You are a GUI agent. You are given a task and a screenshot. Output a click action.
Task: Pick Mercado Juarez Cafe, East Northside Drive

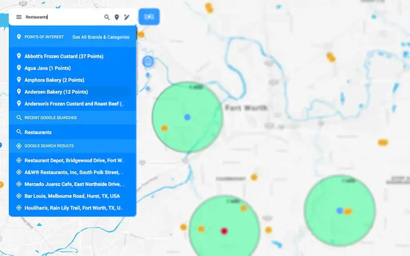73,184
